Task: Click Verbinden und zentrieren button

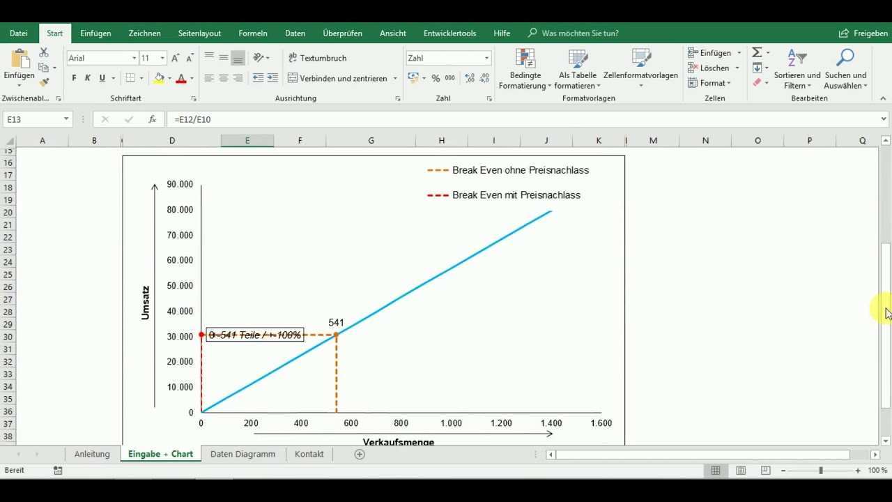Action: (337, 78)
